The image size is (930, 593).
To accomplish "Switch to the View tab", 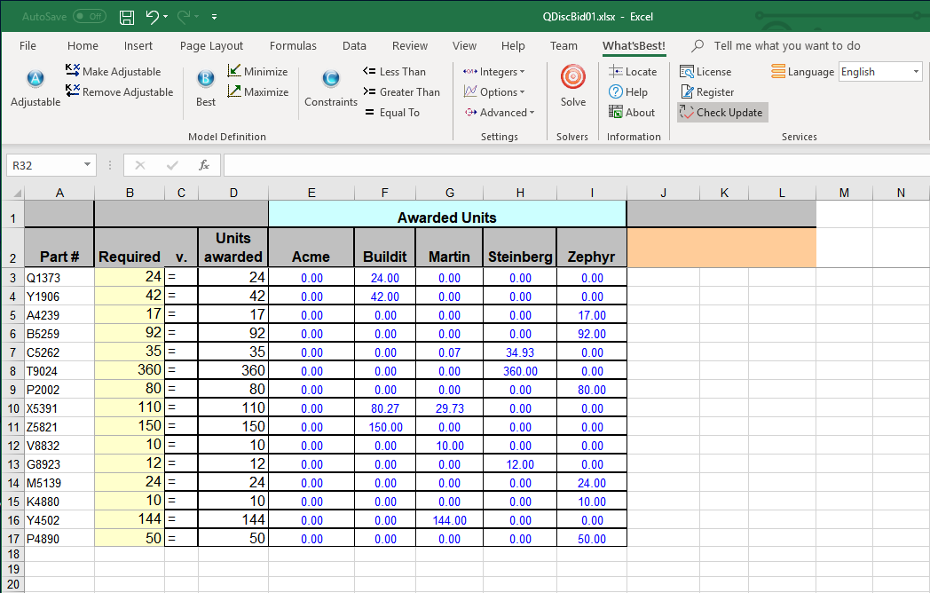I will (x=464, y=45).
